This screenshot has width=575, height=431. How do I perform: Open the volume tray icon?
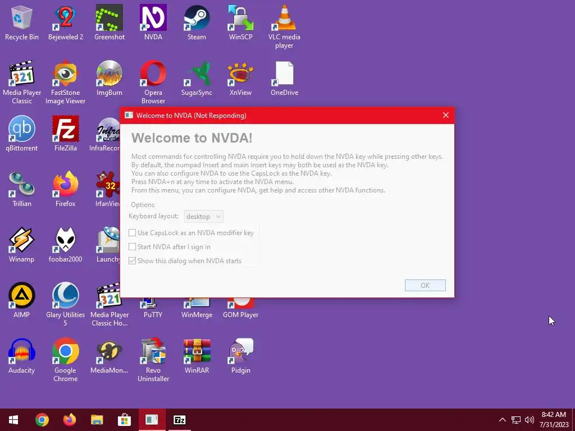[x=529, y=420]
